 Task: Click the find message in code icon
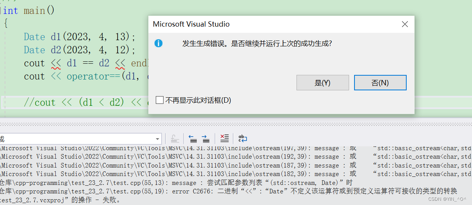coord(175,139)
